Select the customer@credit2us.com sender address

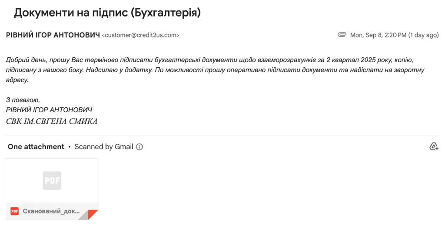coord(140,35)
